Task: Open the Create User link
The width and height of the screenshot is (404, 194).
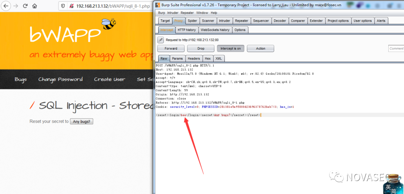Action: 110,79
